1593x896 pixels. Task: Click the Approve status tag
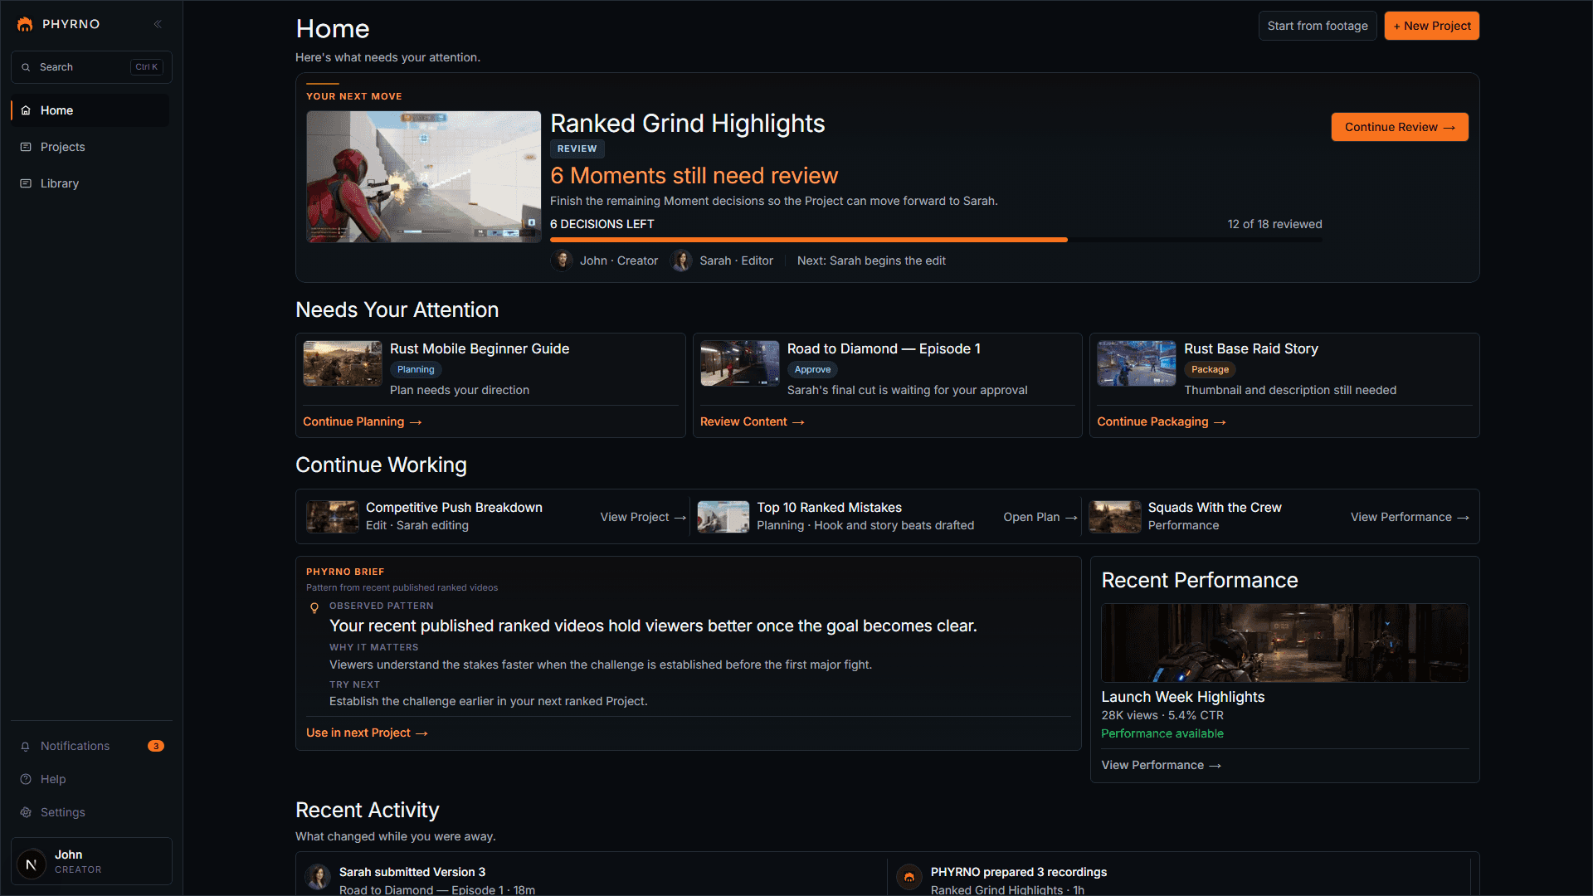click(x=812, y=370)
